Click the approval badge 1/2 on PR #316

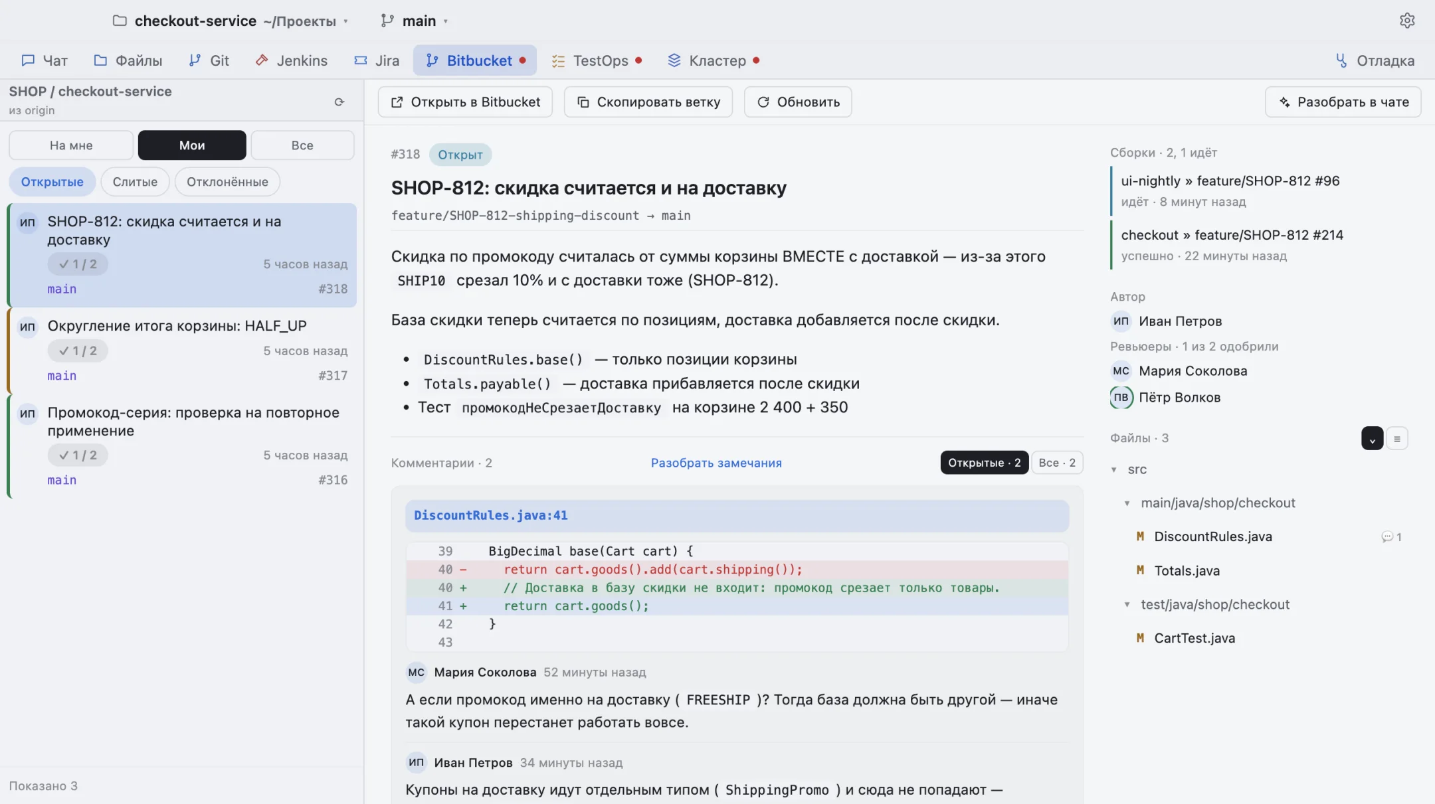[78, 455]
